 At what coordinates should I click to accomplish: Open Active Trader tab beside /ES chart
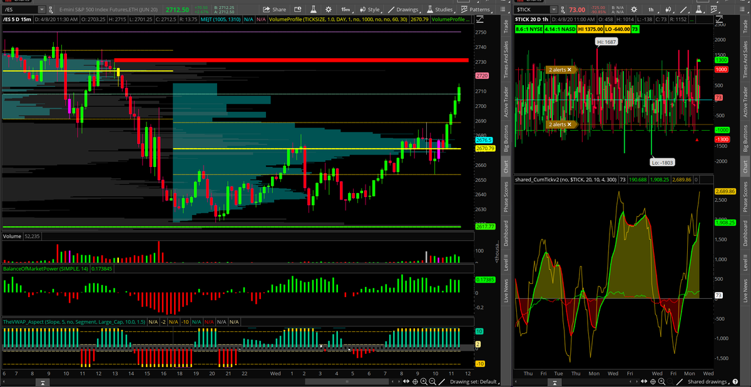pyautogui.click(x=506, y=102)
